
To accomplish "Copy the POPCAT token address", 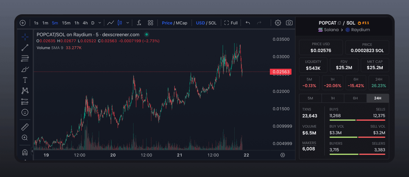I will coord(339,23).
